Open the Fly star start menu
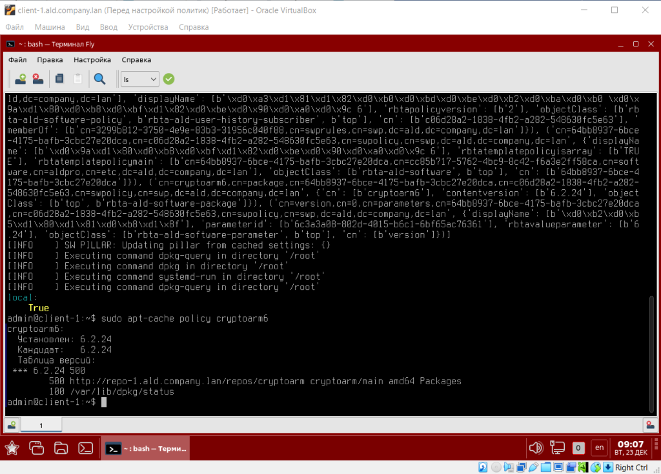Viewport: 661px width, 474px height. tap(12, 448)
